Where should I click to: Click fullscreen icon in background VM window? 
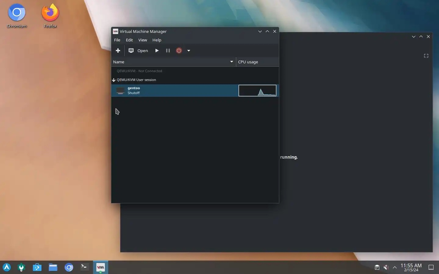(426, 56)
